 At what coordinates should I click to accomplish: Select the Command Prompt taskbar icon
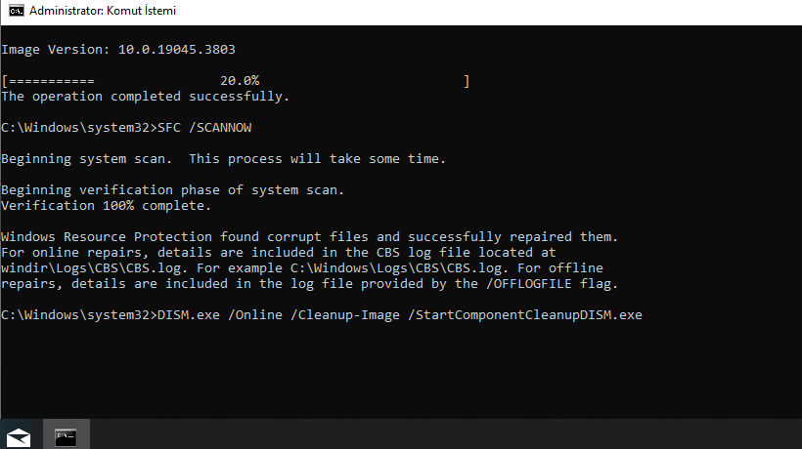pos(67,434)
